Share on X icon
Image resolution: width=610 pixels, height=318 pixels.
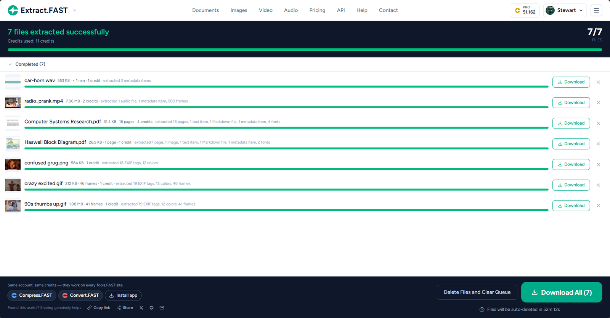coord(141,308)
